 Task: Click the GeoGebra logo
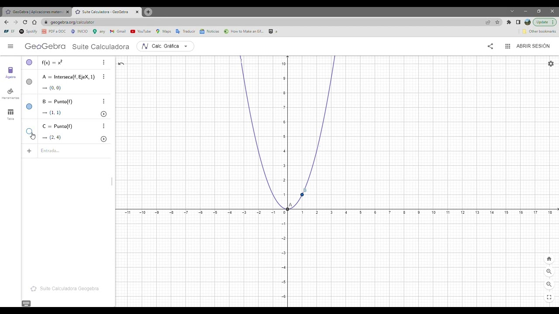click(x=45, y=46)
